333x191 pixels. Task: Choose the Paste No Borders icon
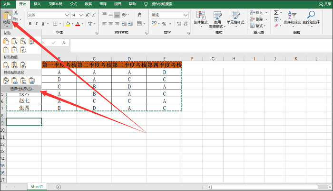tap(6, 50)
